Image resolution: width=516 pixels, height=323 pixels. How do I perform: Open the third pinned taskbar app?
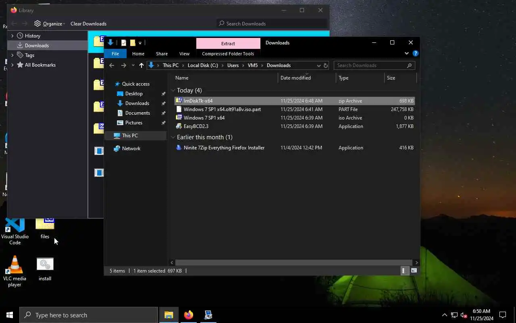click(x=208, y=315)
